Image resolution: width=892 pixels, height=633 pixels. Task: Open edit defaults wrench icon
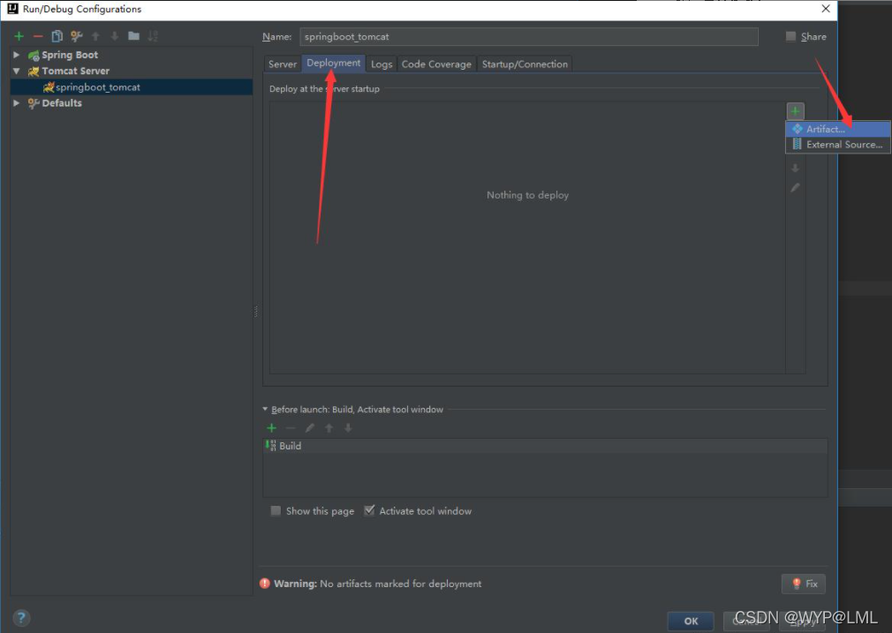(x=76, y=36)
